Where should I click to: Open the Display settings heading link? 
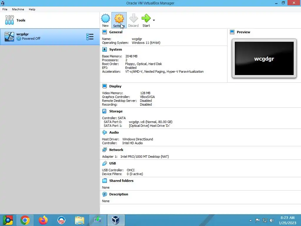[x=115, y=86]
